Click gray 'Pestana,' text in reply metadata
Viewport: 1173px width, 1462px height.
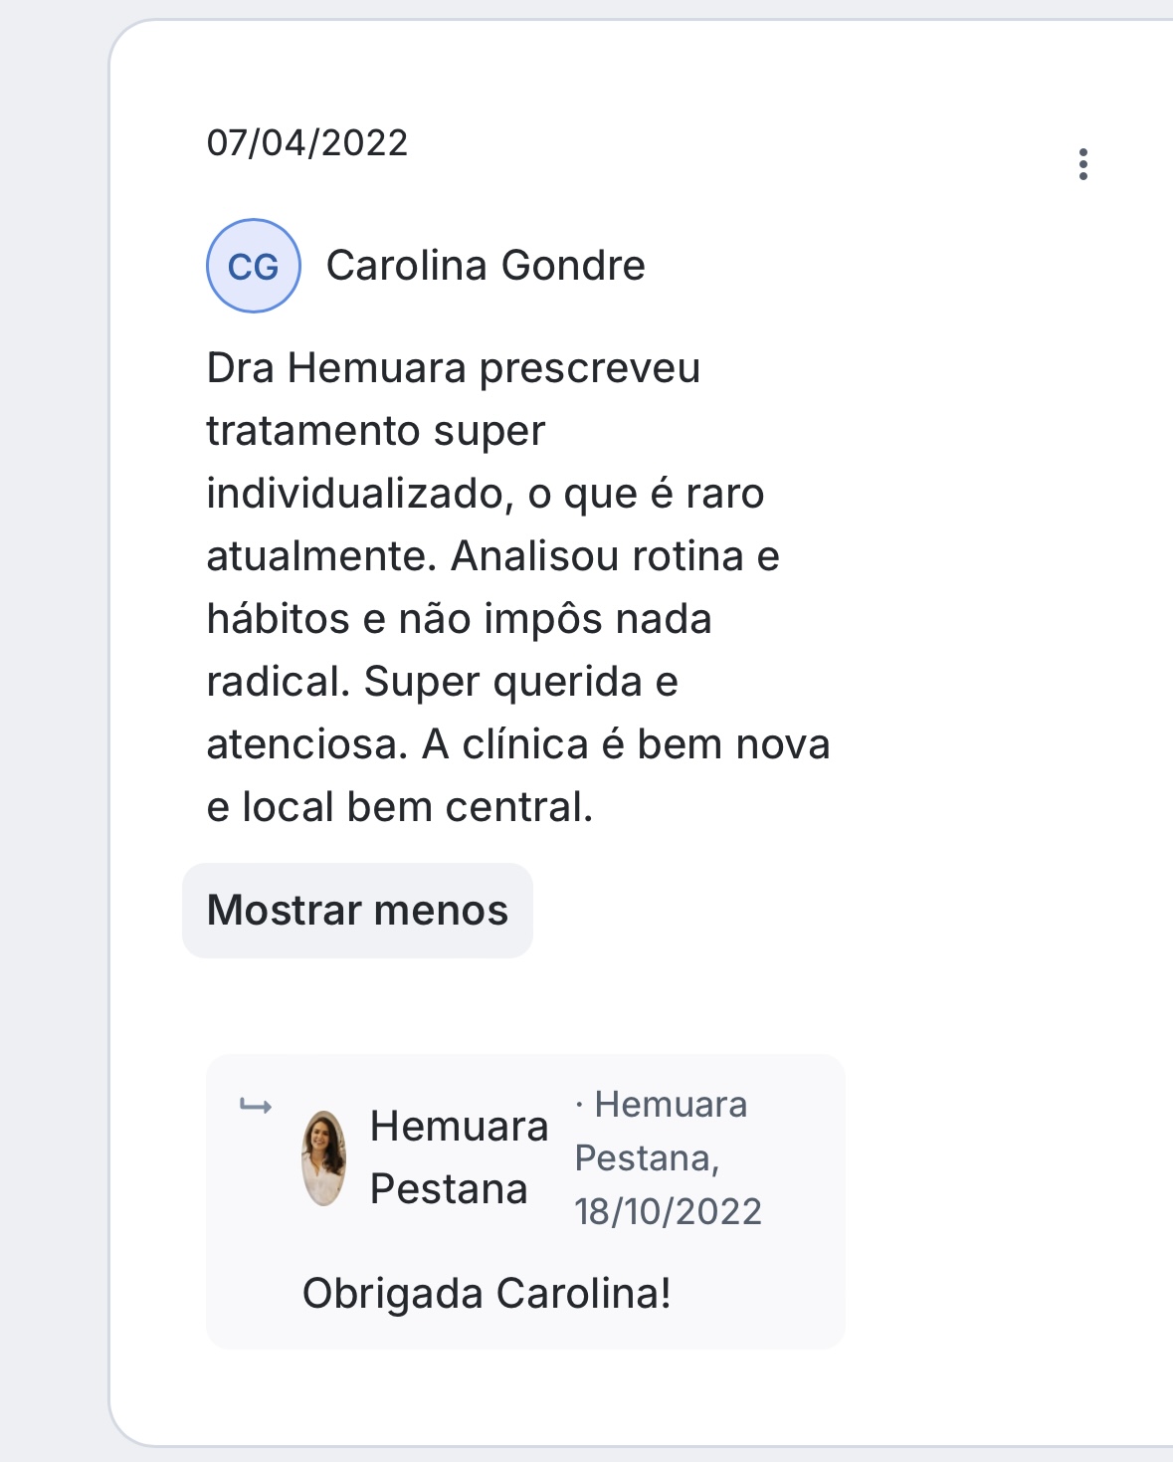click(647, 1158)
